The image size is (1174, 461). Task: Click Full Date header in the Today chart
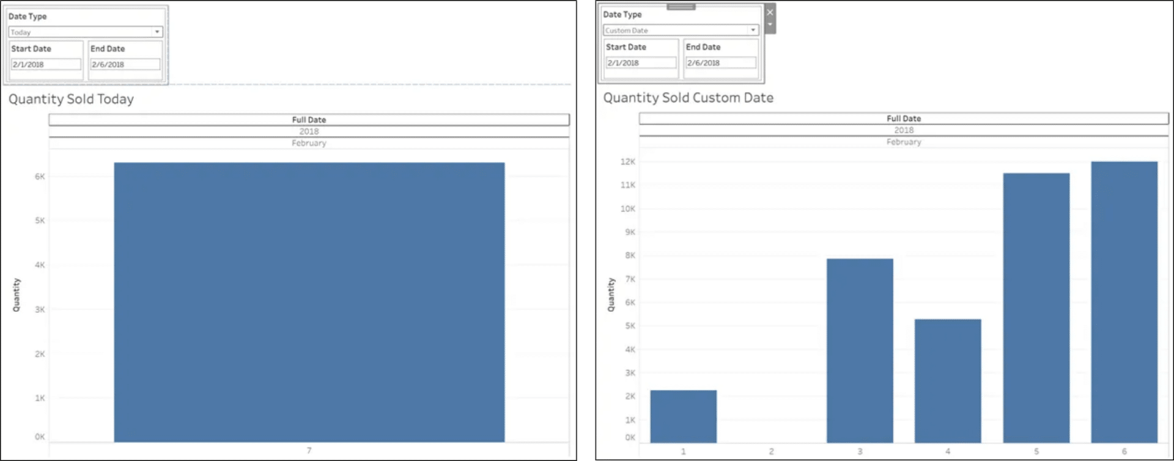point(309,120)
